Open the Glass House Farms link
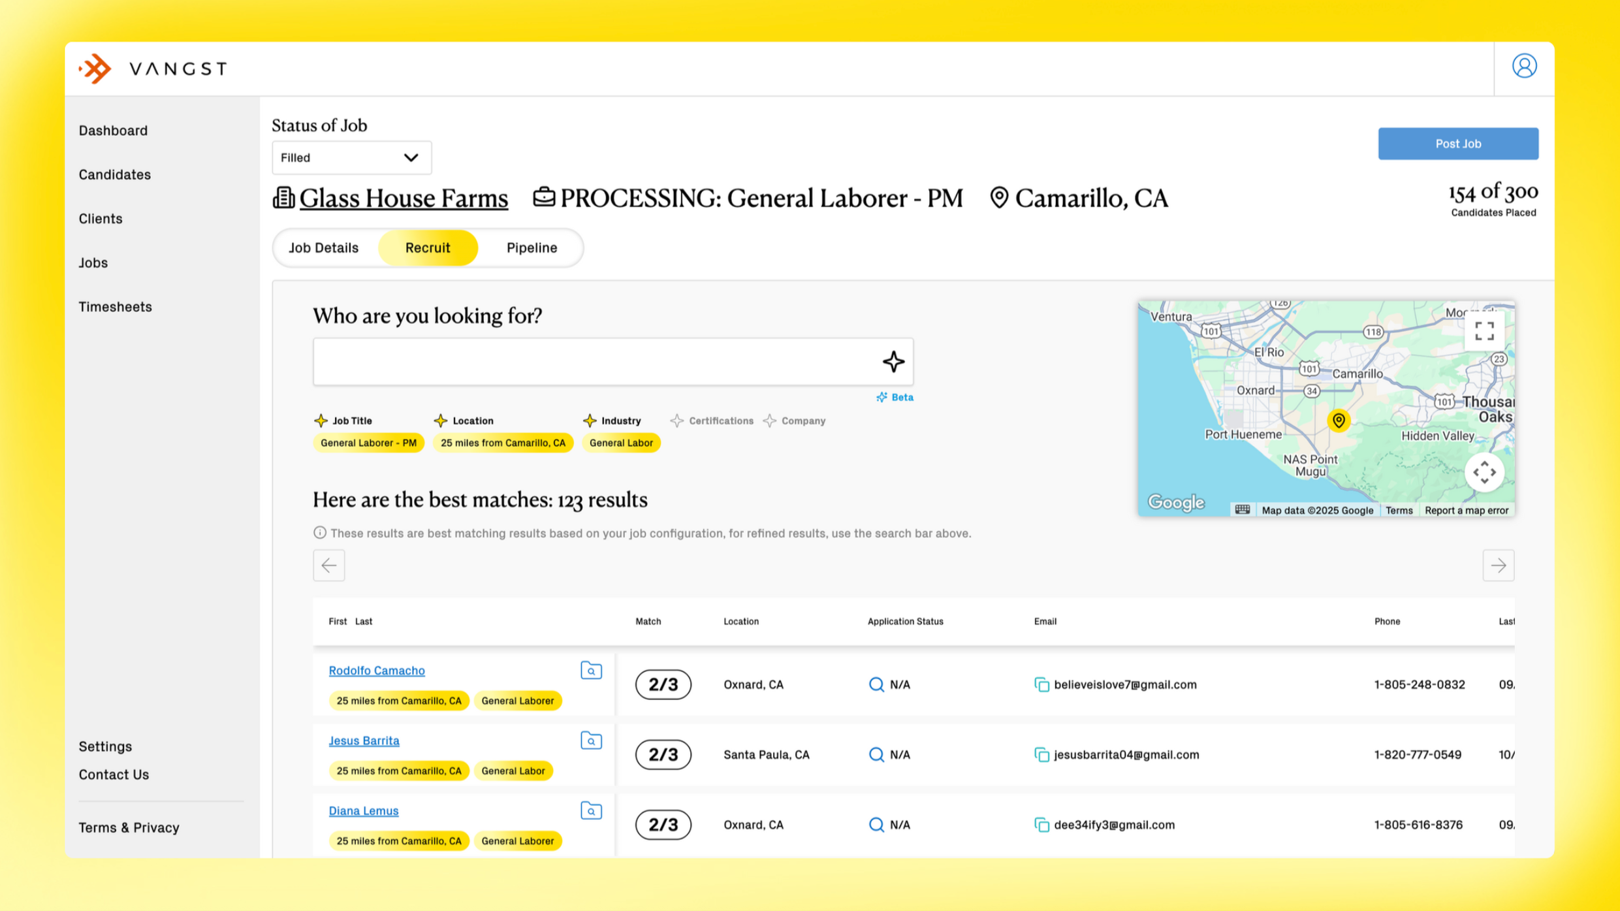 [x=403, y=199]
